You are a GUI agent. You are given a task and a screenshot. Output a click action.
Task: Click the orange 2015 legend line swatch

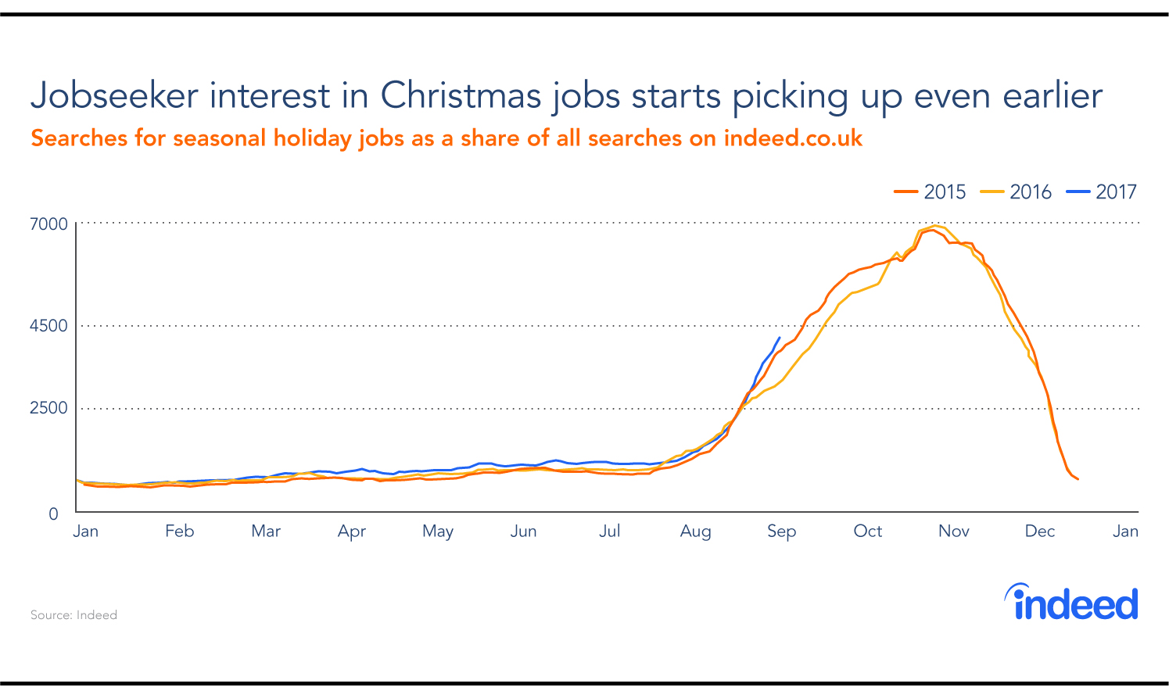(x=905, y=192)
